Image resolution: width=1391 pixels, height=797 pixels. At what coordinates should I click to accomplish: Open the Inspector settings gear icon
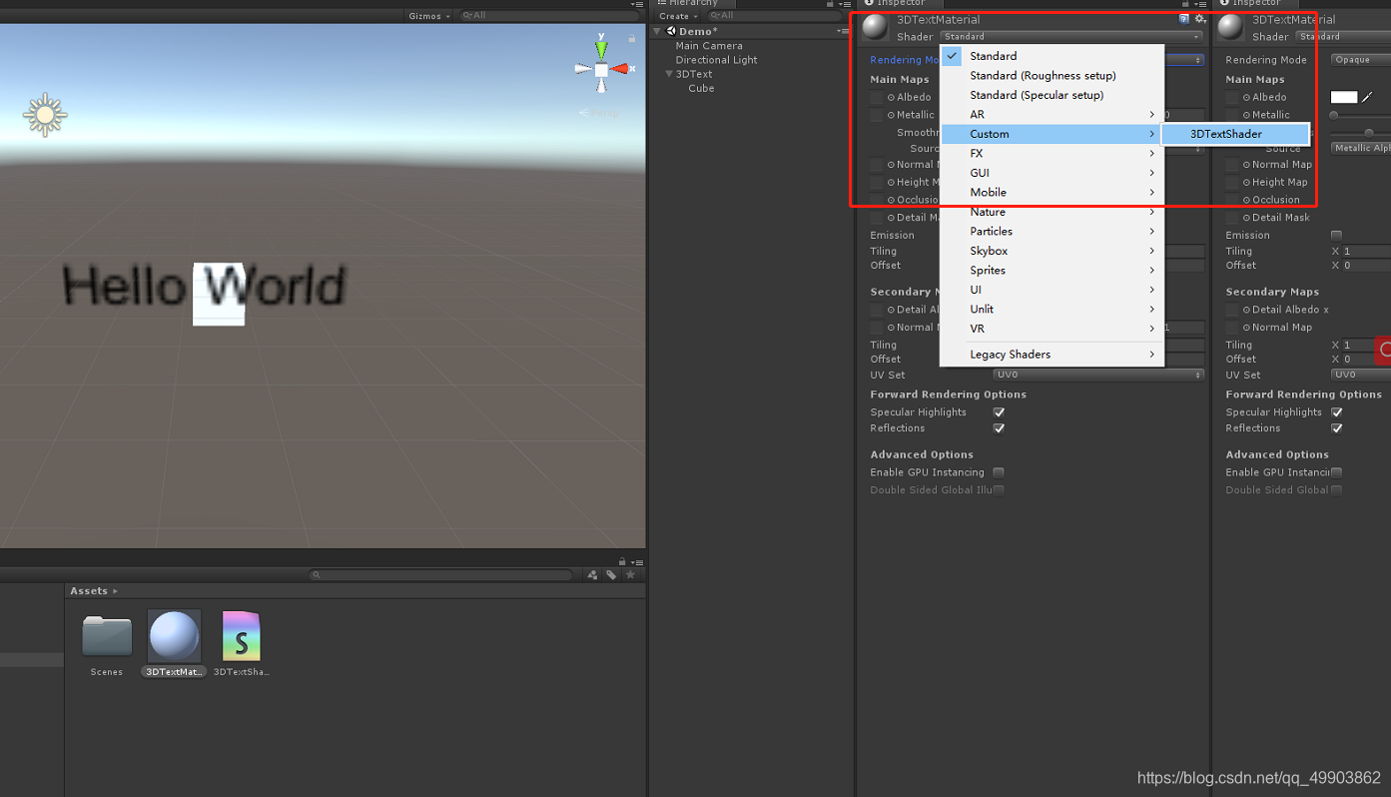pyautogui.click(x=1200, y=18)
